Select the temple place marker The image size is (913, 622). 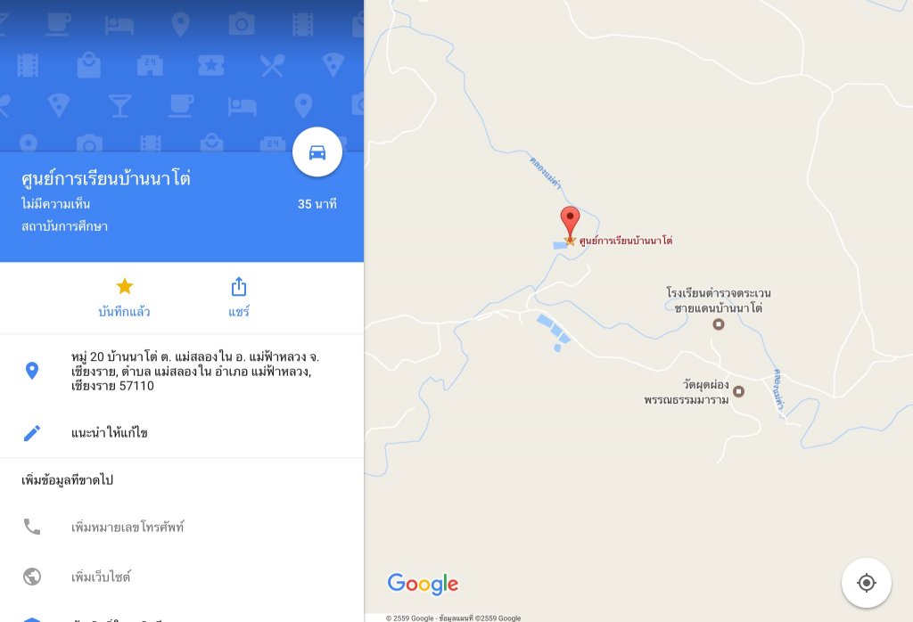coord(738,391)
